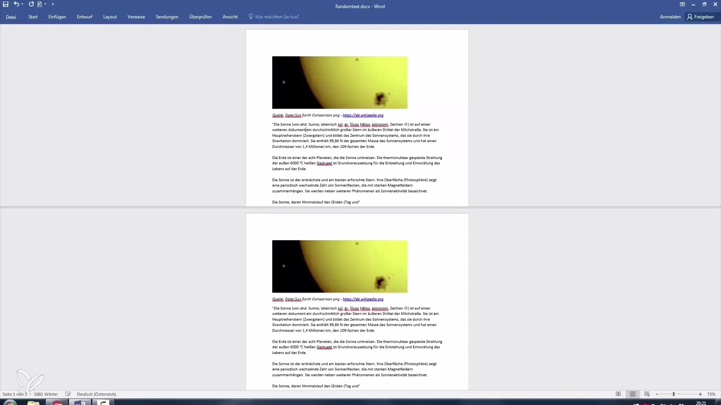Screen dimensions: 721x405
Task: Switch to the Einfügen tab
Action: point(57,17)
